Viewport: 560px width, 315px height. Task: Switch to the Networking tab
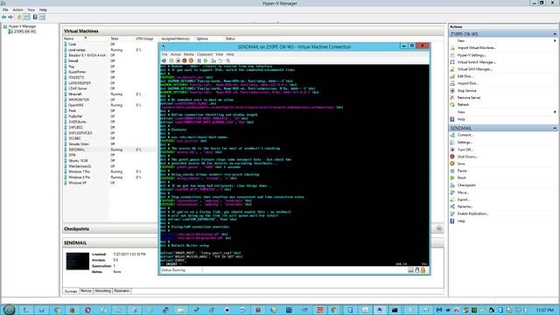pos(103,291)
